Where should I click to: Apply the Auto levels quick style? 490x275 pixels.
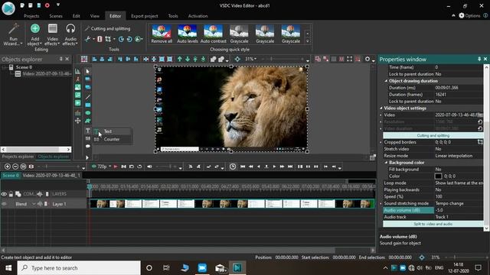[188, 34]
